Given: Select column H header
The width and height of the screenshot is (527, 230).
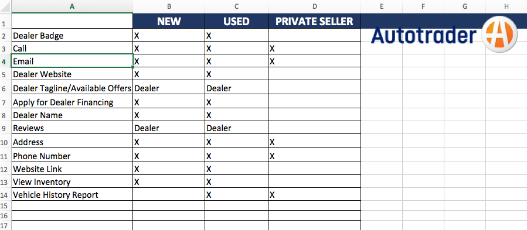Looking at the screenshot, I should point(506,6).
